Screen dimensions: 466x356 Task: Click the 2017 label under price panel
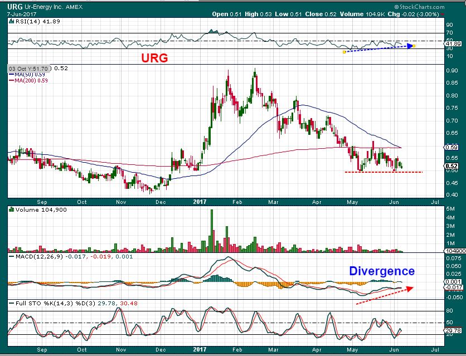(x=200, y=202)
